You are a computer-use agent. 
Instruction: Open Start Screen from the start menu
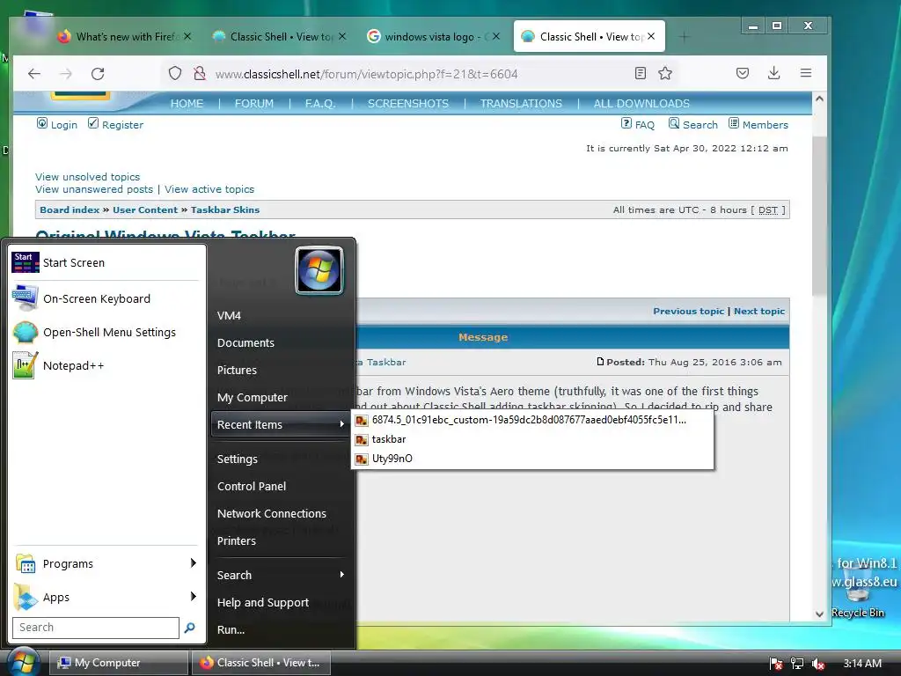[106, 262]
